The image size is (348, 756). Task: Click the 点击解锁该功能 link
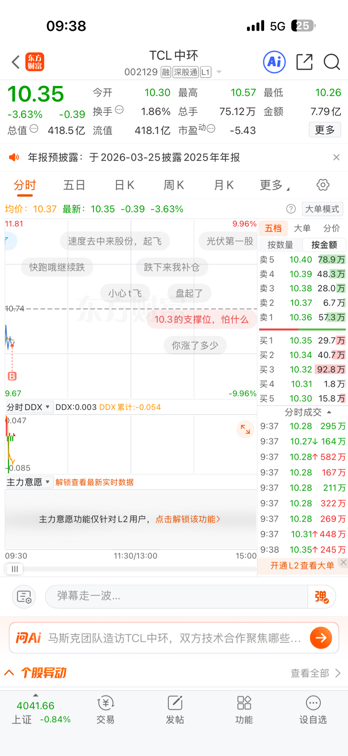188,519
